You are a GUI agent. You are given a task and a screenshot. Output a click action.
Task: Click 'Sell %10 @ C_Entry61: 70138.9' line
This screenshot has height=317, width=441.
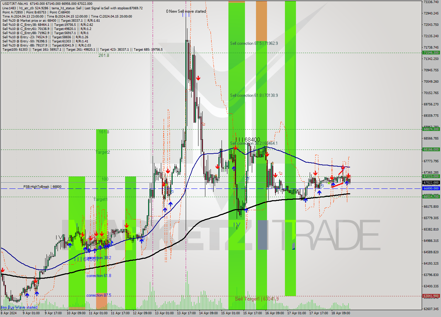(47, 29)
